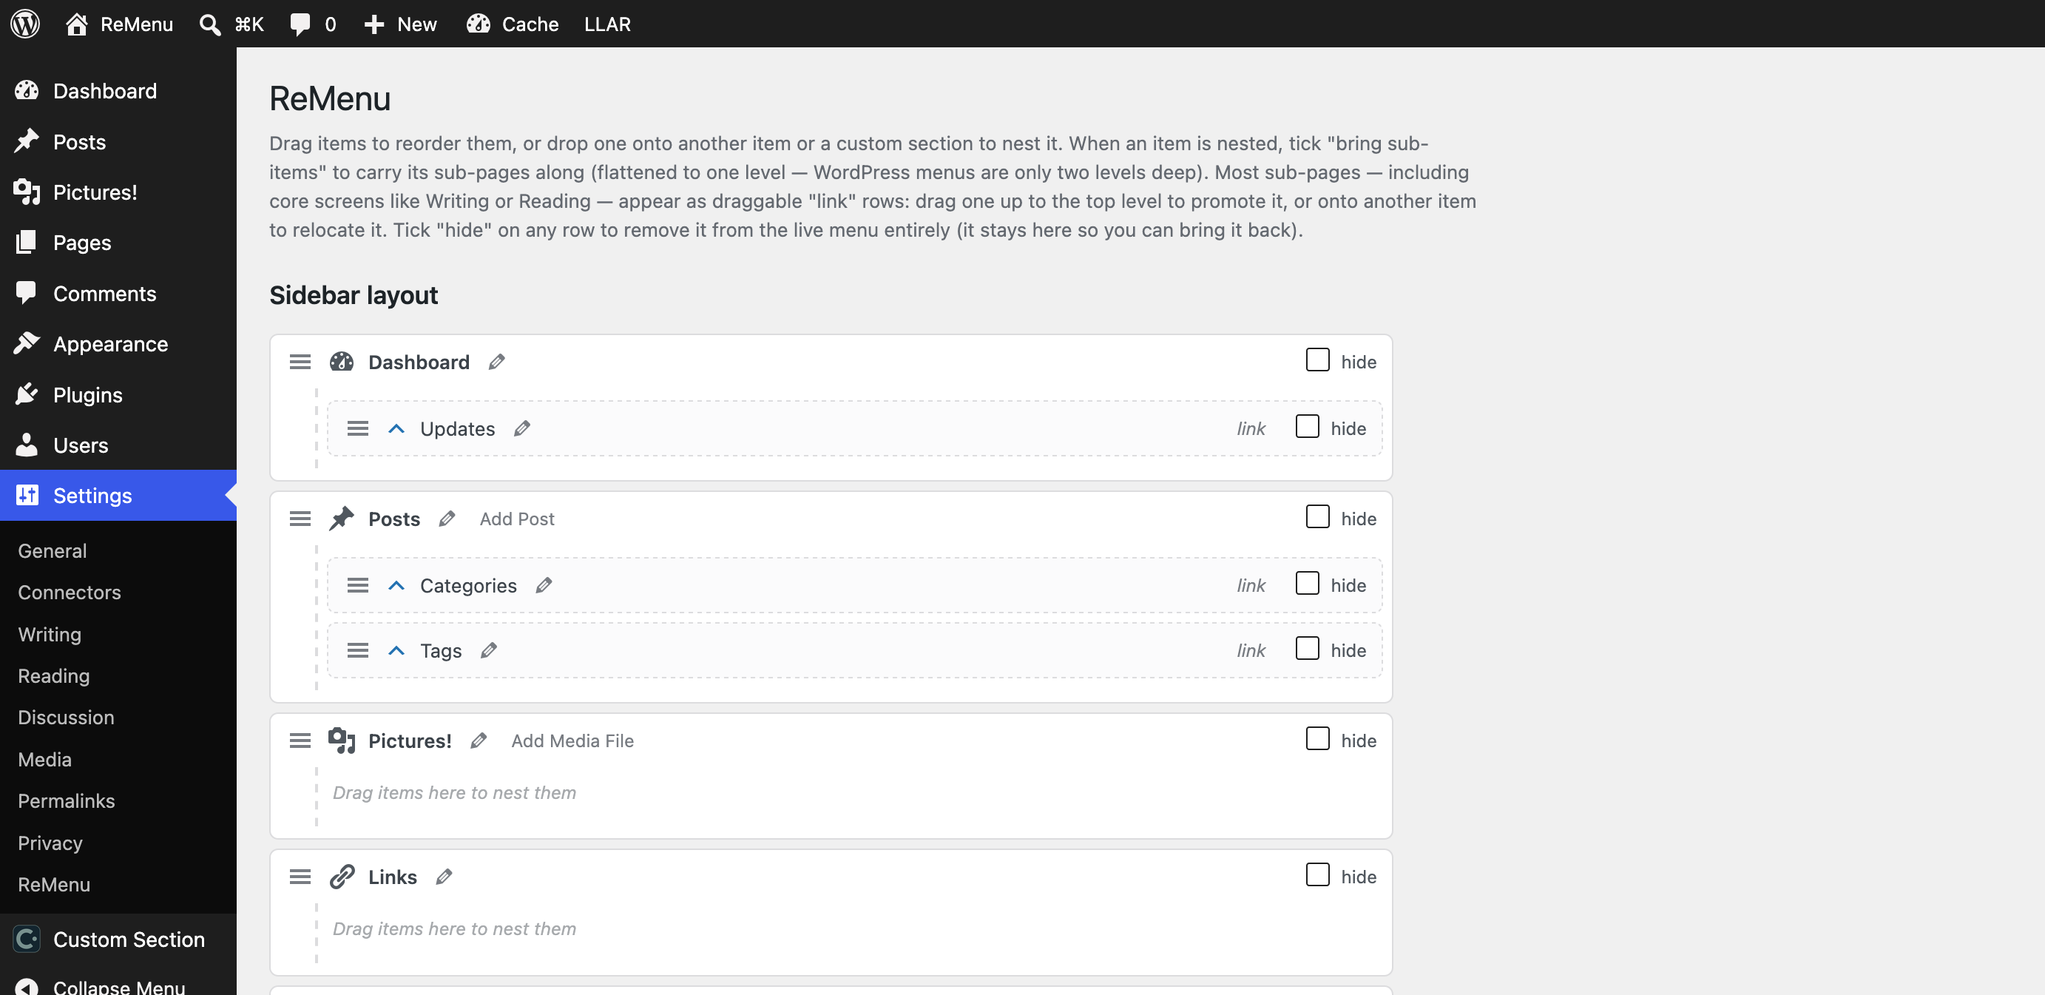Click the drag handle on Tags row
This screenshot has height=995, width=2045.
(358, 650)
